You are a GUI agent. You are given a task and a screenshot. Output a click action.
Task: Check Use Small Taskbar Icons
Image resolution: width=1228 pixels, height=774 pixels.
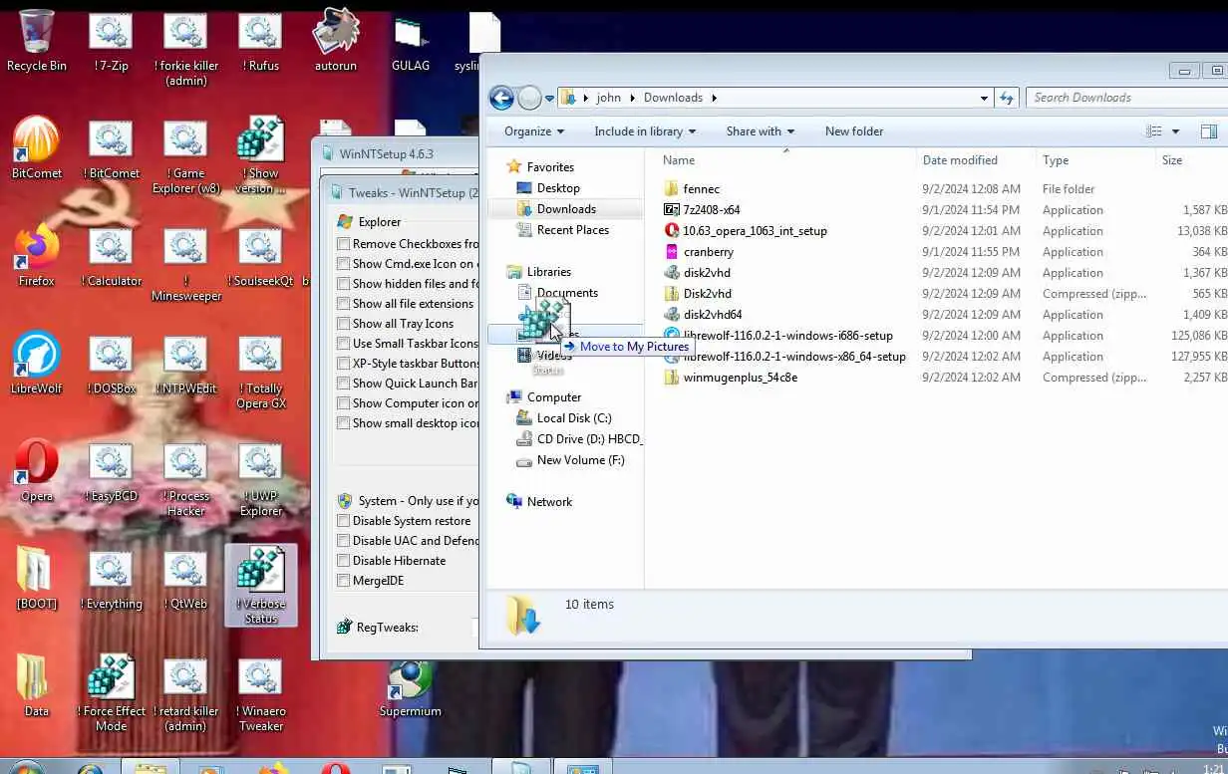click(344, 344)
